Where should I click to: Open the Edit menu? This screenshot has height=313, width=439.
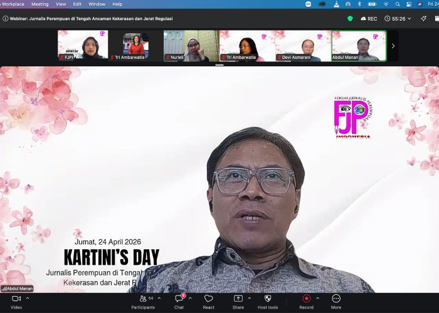(x=77, y=4)
